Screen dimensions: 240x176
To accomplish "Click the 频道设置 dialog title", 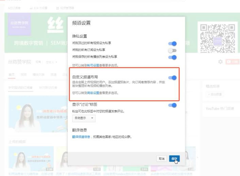I will (81, 23).
